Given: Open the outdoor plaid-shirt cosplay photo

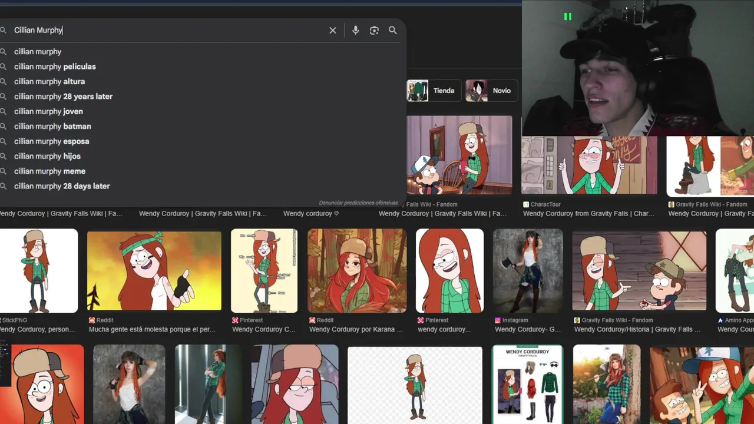Looking at the screenshot, I should (x=607, y=385).
